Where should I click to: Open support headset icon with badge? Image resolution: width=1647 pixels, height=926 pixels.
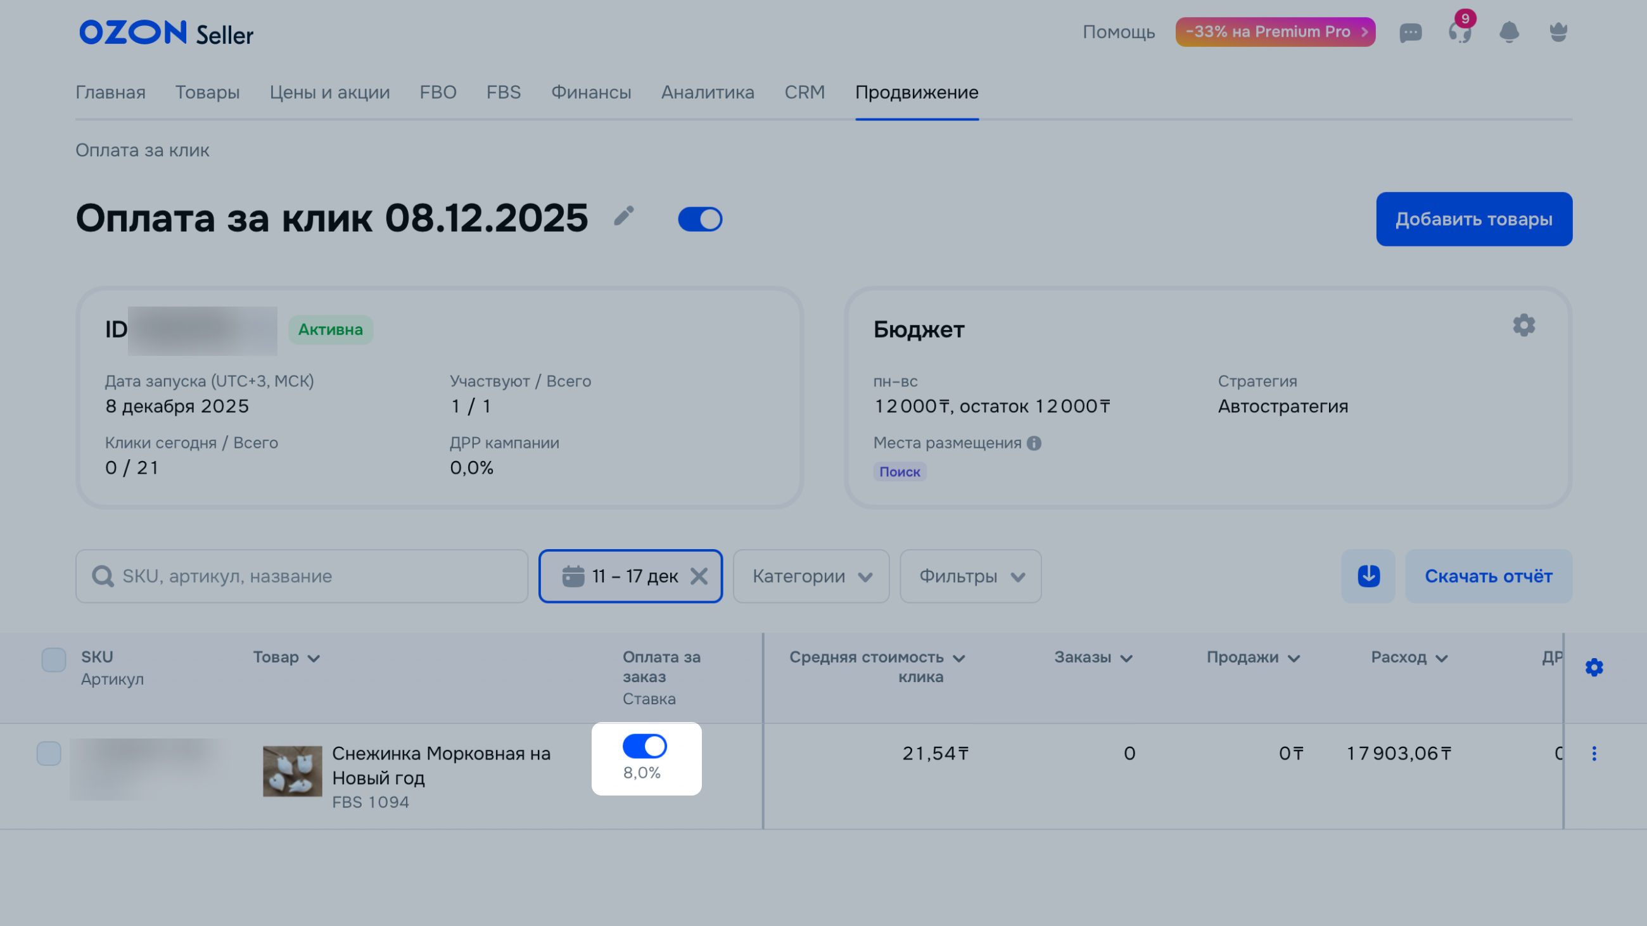(x=1459, y=32)
